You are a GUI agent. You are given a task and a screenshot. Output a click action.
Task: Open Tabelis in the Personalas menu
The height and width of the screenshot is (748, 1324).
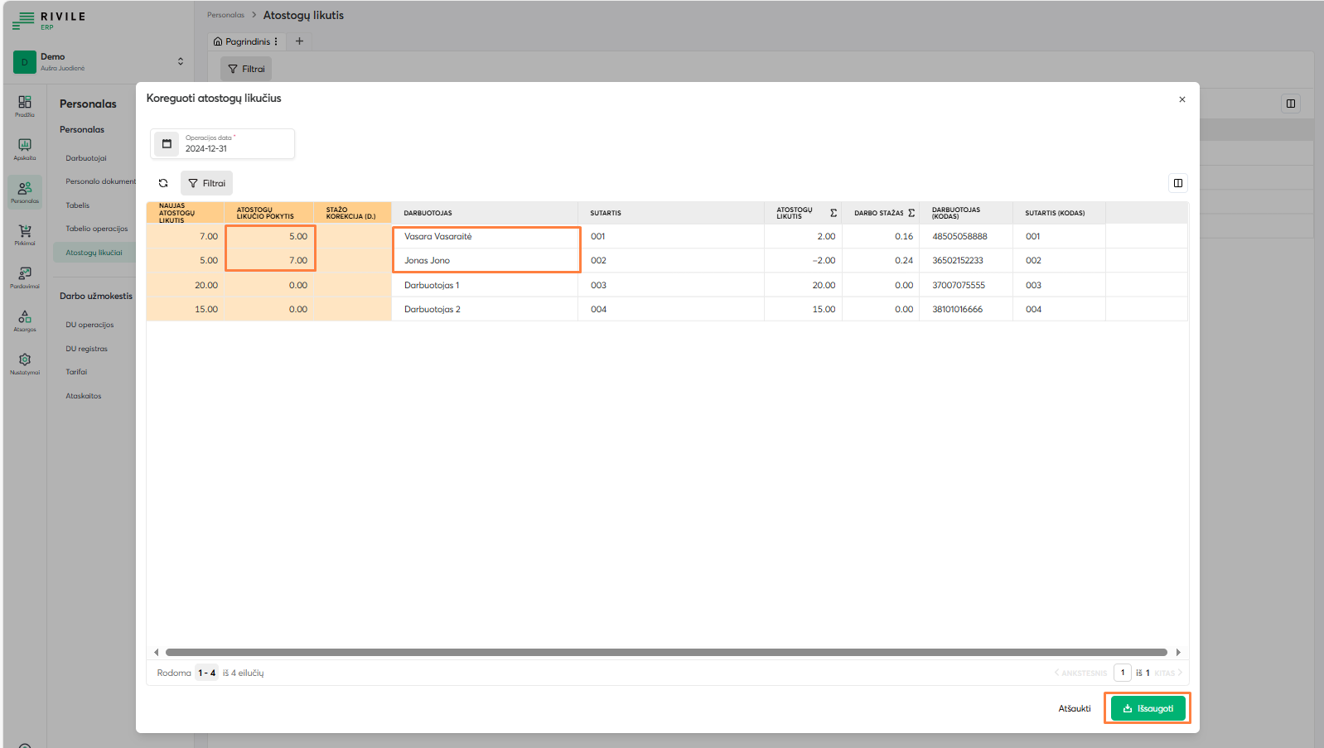78,205
